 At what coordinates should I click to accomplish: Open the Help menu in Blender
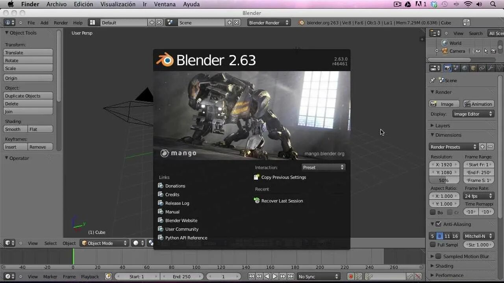click(x=78, y=23)
